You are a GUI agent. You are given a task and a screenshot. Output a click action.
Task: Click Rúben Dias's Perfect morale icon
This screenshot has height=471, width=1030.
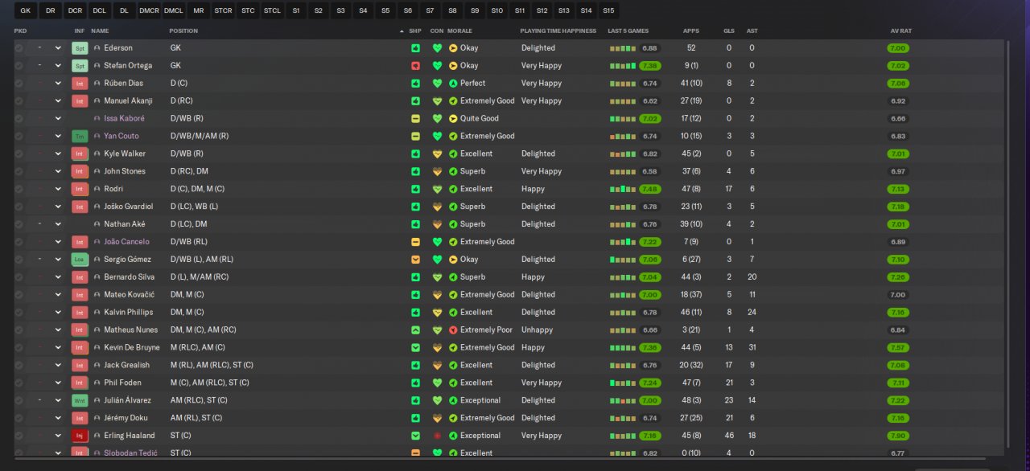coord(453,84)
